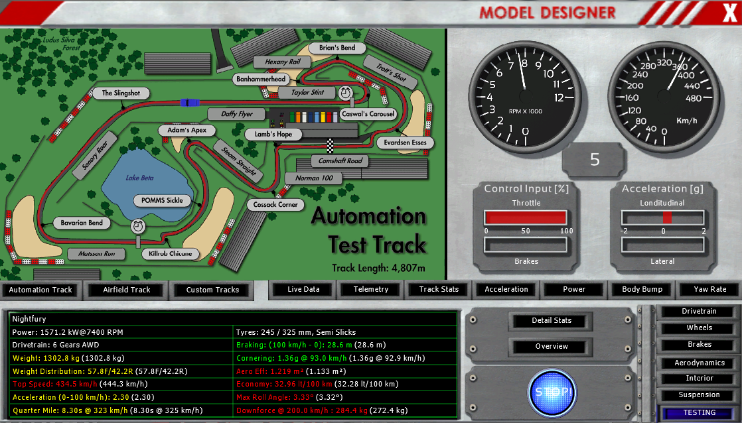The image size is (742, 423).
Task: Open the Custom Tracks tab
Action: click(x=212, y=290)
